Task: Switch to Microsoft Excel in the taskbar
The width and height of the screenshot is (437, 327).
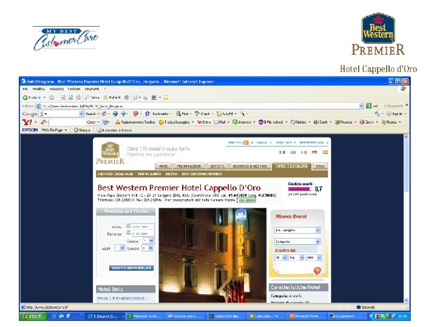Action: (144, 316)
